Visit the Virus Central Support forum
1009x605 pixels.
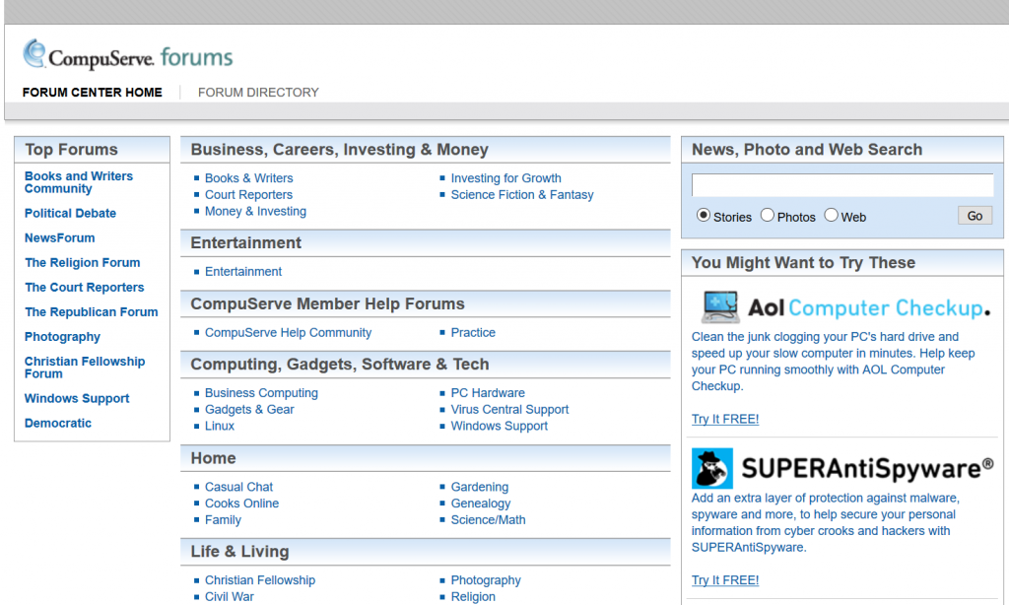pos(509,410)
